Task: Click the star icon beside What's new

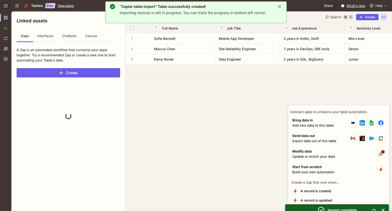Action: tap(343, 6)
